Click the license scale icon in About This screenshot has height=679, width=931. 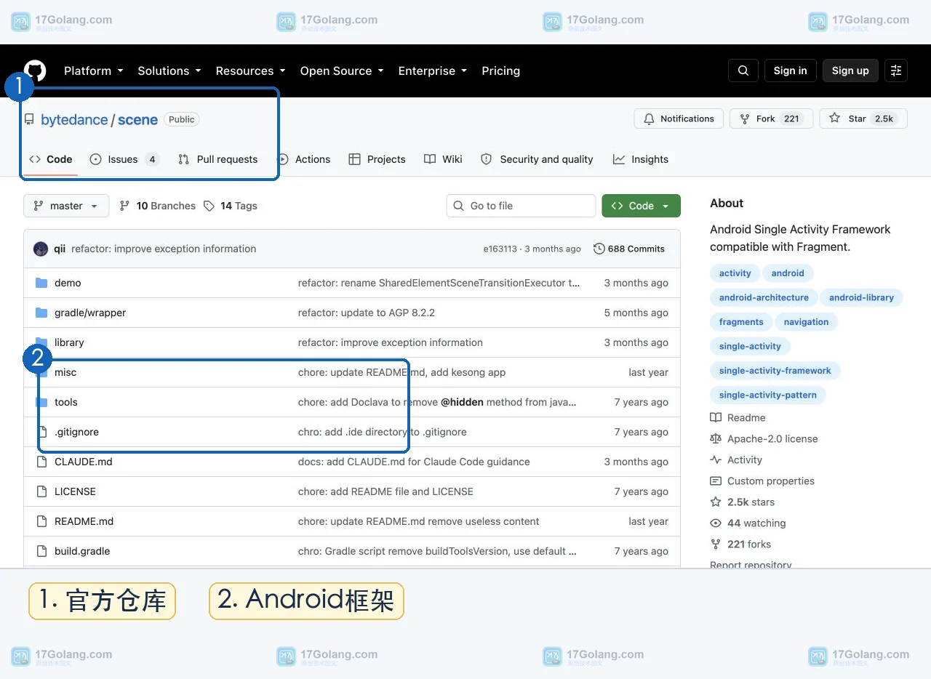[x=716, y=438]
